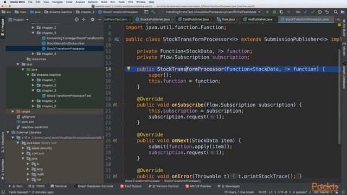Viewport: 347px width, 195px height.
Task: Click the UTF-8 encoding in status bar
Action: tap(282, 192)
